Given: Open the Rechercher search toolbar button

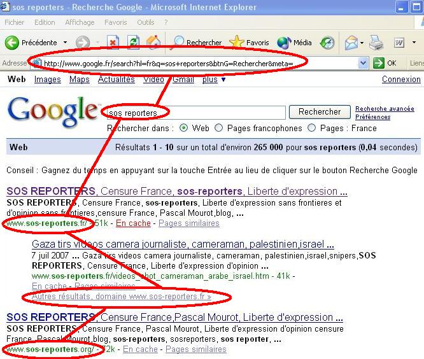Looking at the screenshot, I should click(197, 43).
